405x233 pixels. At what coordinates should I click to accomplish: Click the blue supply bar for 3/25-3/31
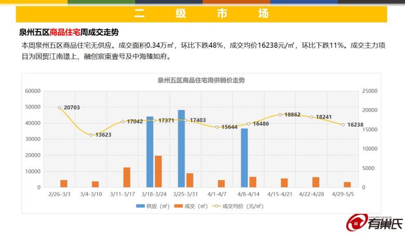pyautogui.click(x=181, y=149)
